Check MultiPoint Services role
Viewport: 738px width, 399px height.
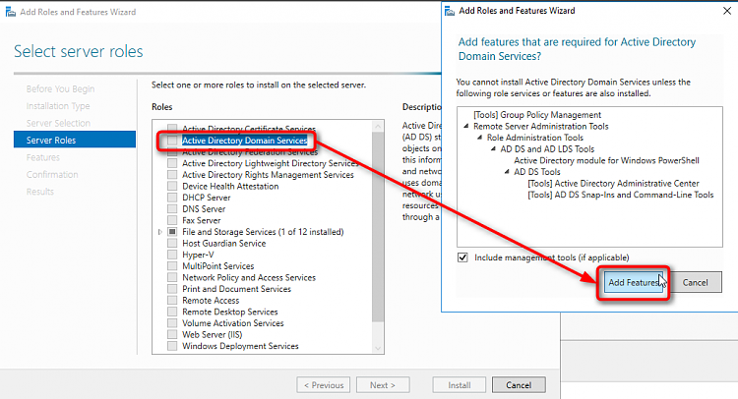tap(172, 266)
